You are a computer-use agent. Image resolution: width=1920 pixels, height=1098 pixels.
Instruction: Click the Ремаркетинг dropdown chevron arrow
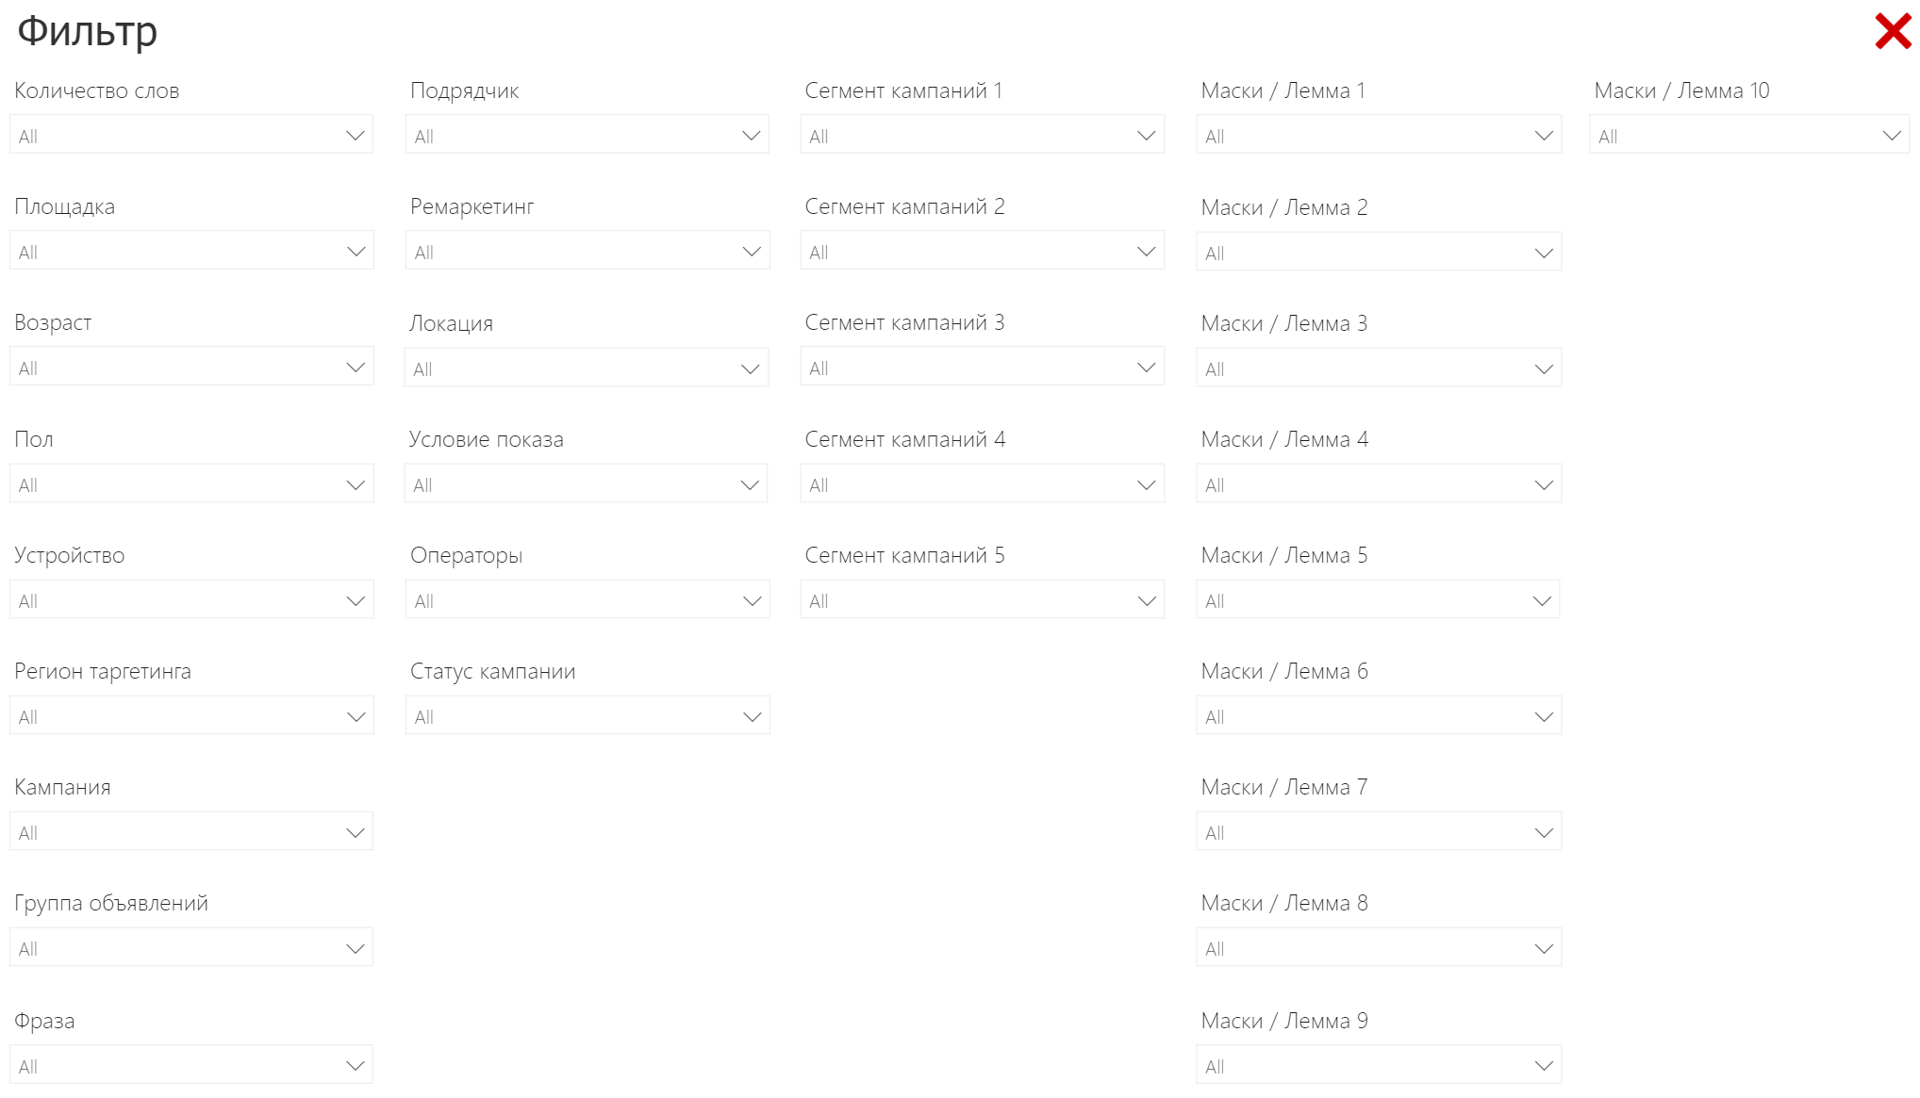pyautogui.click(x=752, y=252)
